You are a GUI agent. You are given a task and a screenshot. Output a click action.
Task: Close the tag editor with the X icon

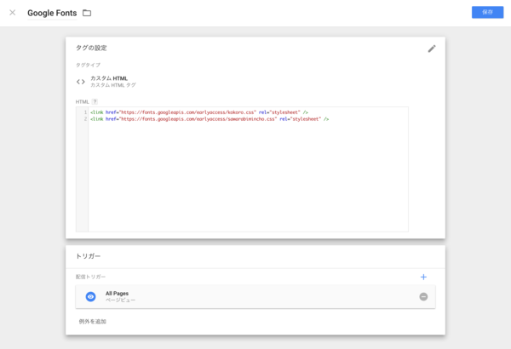(x=13, y=13)
